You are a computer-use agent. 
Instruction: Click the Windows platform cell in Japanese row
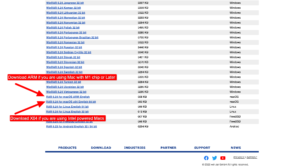click(x=235, y=3)
